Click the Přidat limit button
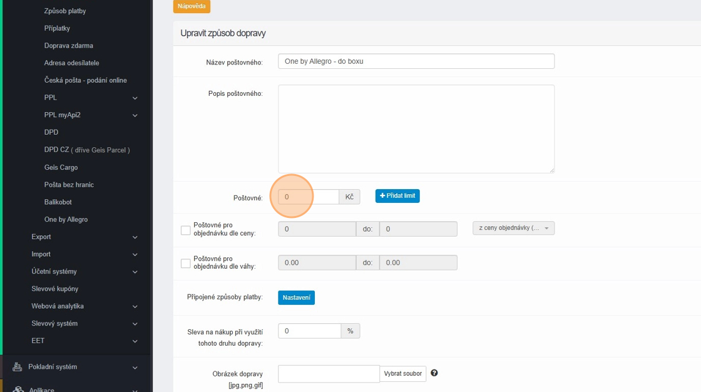The width and height of the screenshot is (701, 392). pyautogui.click(x=397, y=196)
